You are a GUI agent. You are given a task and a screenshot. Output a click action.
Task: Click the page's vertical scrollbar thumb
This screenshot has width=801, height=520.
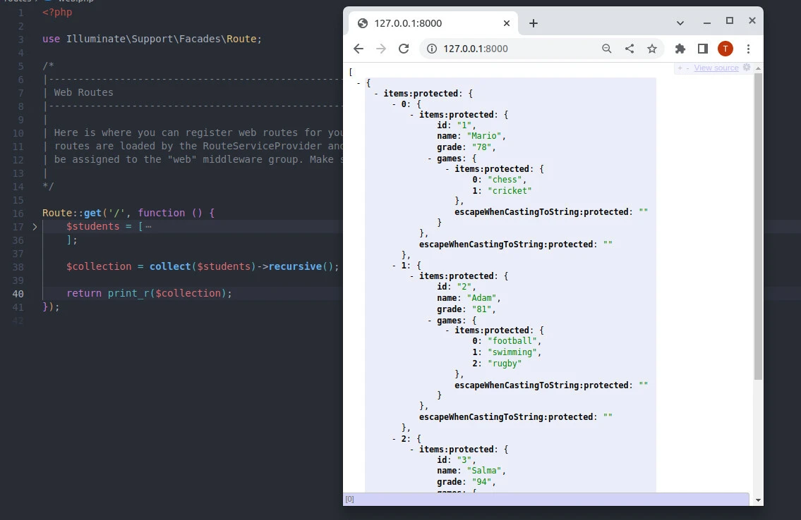[x=758, y=225]
